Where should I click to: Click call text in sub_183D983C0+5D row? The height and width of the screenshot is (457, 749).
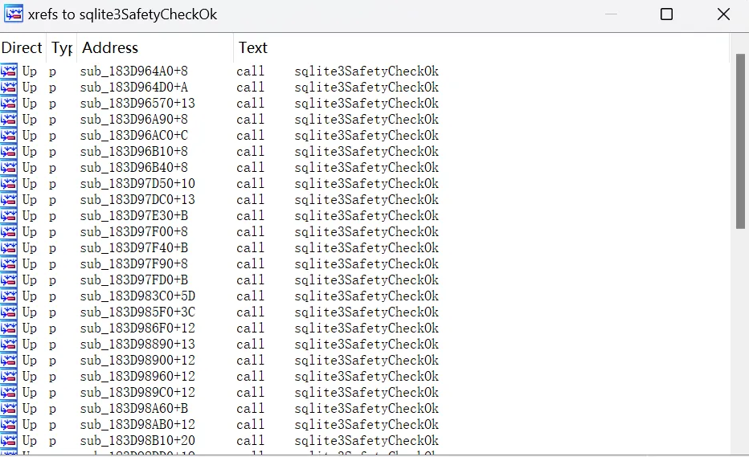[x=250, y=296]
